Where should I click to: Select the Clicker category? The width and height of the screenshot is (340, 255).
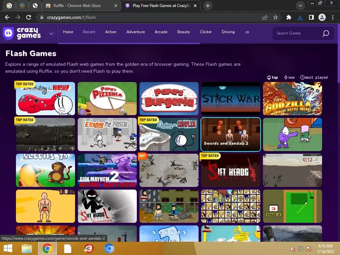click(x=206, y=32)
